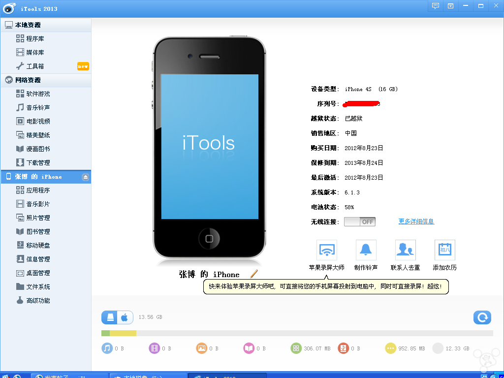
Task: Click the iTools taskbar button
Action: [x=227, y=376]
